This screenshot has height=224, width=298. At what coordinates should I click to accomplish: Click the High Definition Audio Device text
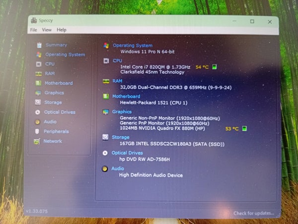point(151,175)
